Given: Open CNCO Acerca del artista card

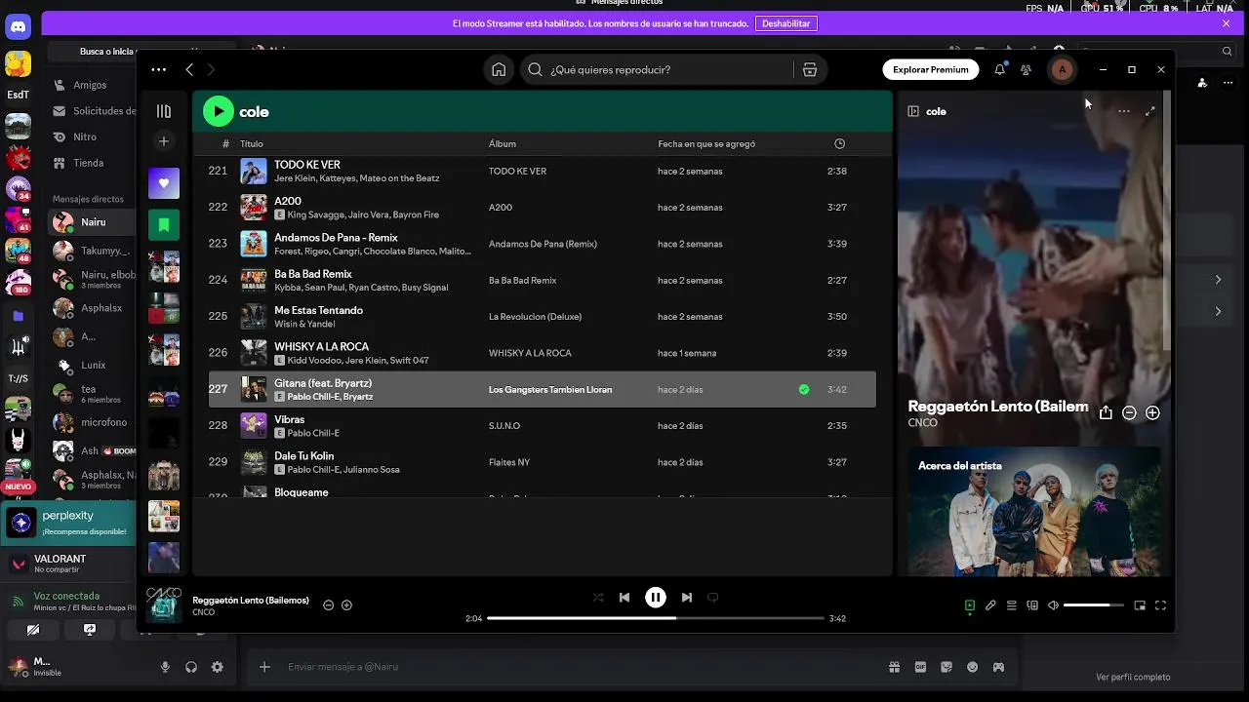Looking at the screenshot, I should [x=1034, y=511].
